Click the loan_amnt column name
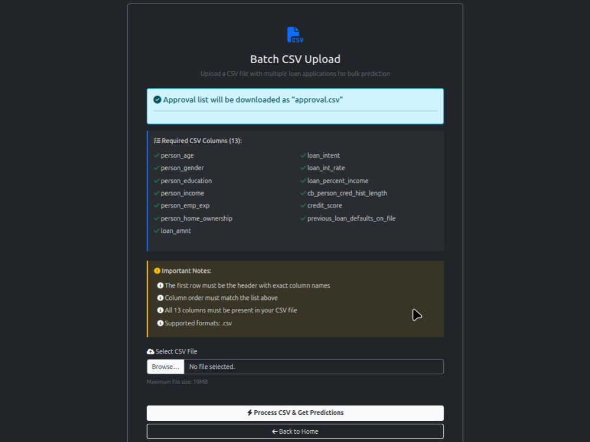 176,231
